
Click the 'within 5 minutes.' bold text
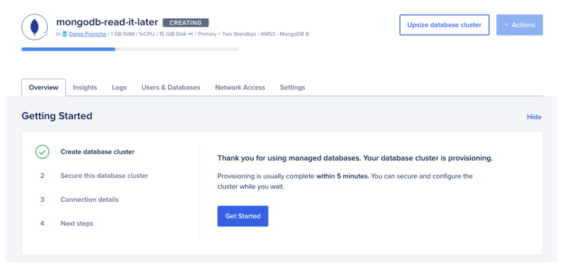click(x=343, y=176)
